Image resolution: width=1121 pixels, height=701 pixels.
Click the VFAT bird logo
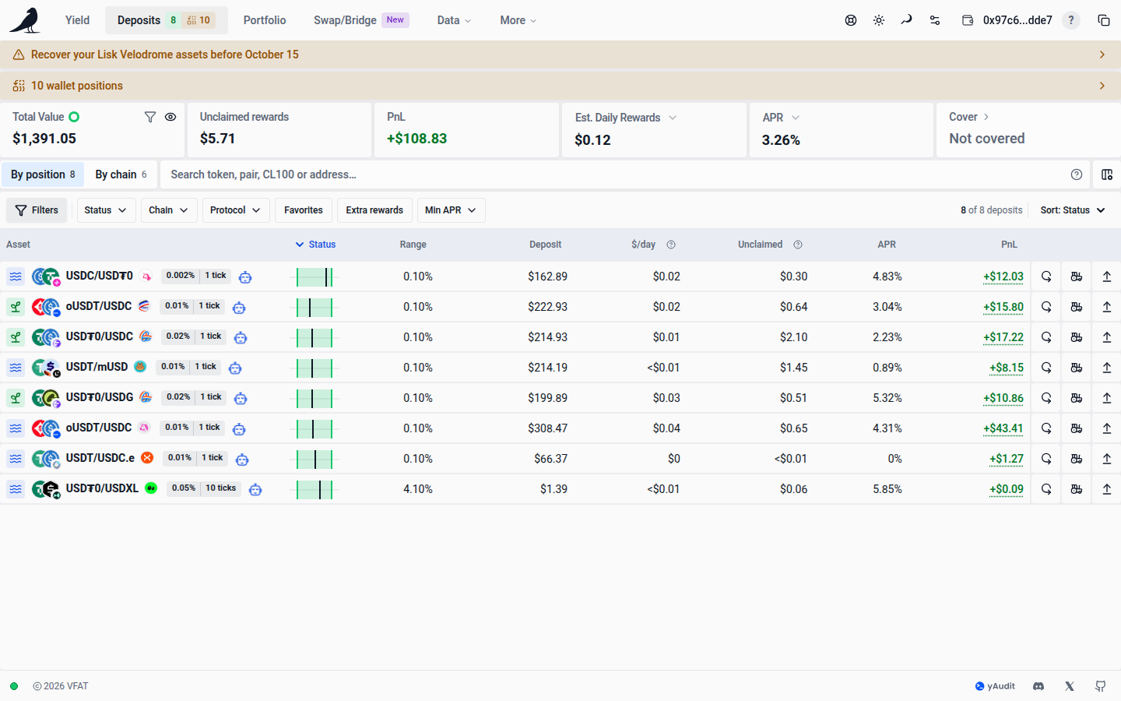click(25, 20)
